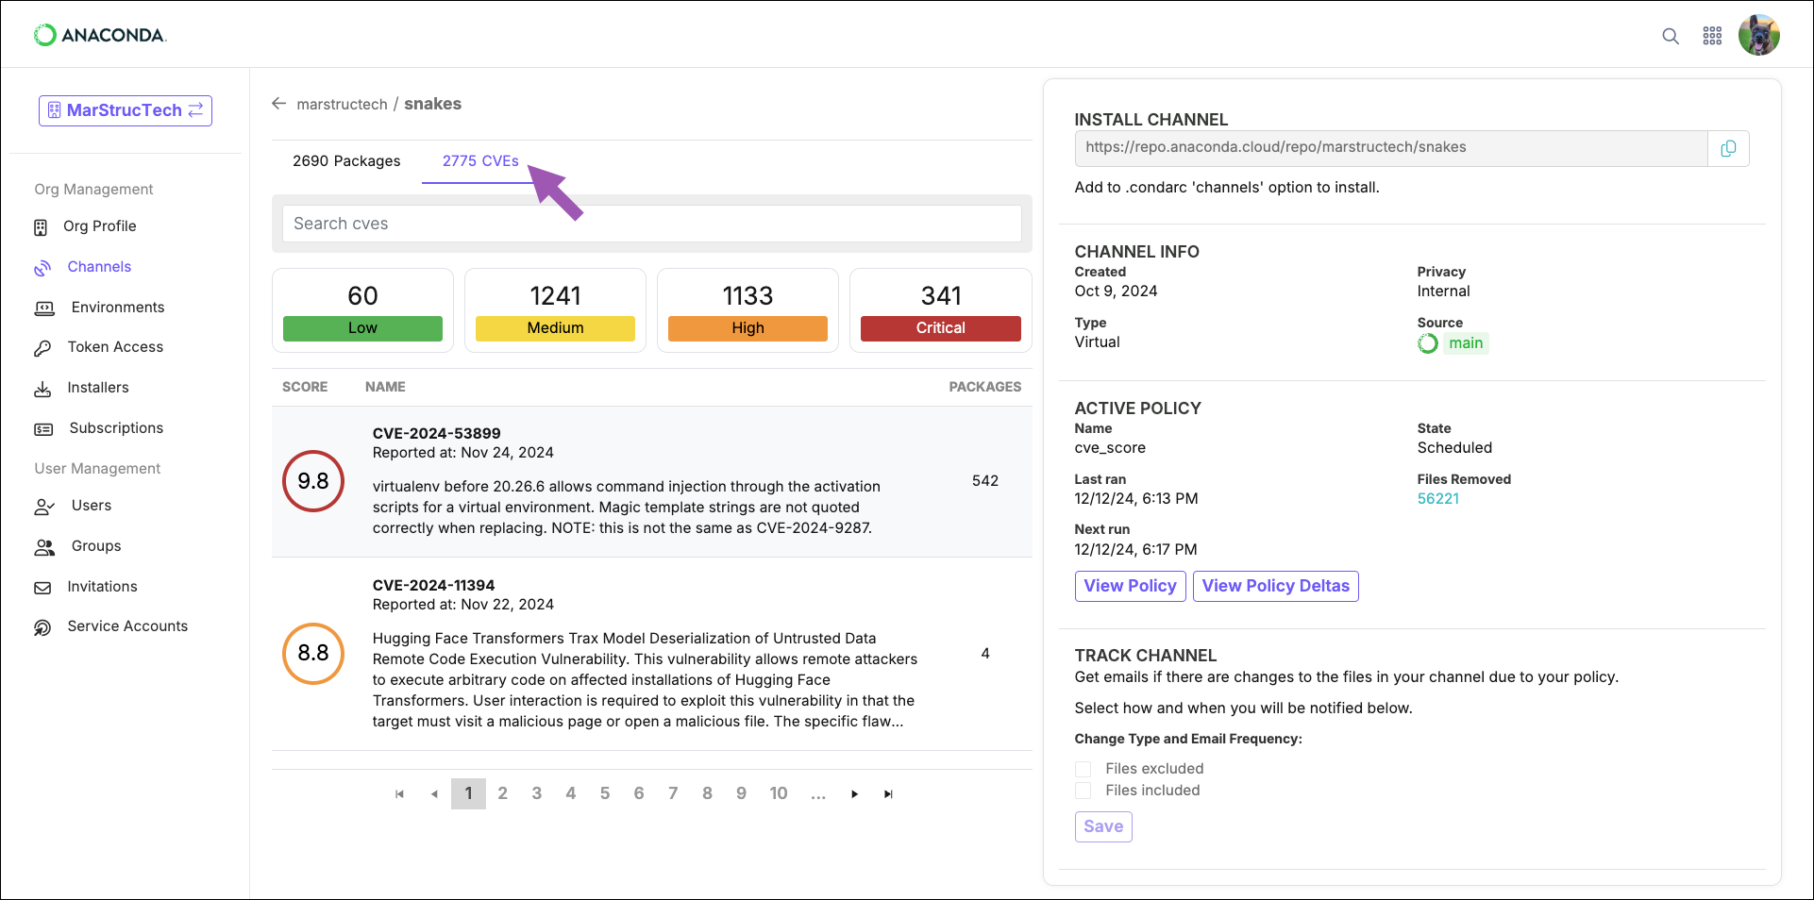Filter by High severity
The width and height of the screenshot is (1814, 900).
[747, 310]
